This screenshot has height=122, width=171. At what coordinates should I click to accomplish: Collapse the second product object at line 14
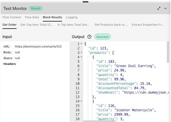coord(81,101)
